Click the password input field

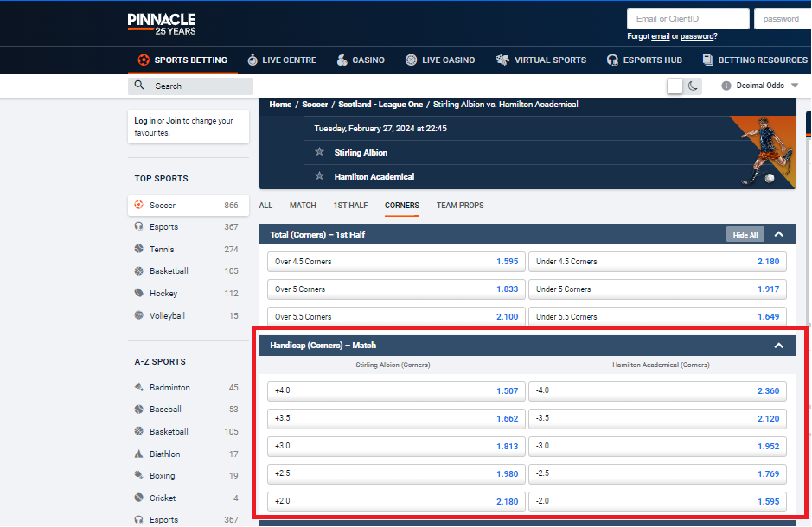(x=783, y=19)
